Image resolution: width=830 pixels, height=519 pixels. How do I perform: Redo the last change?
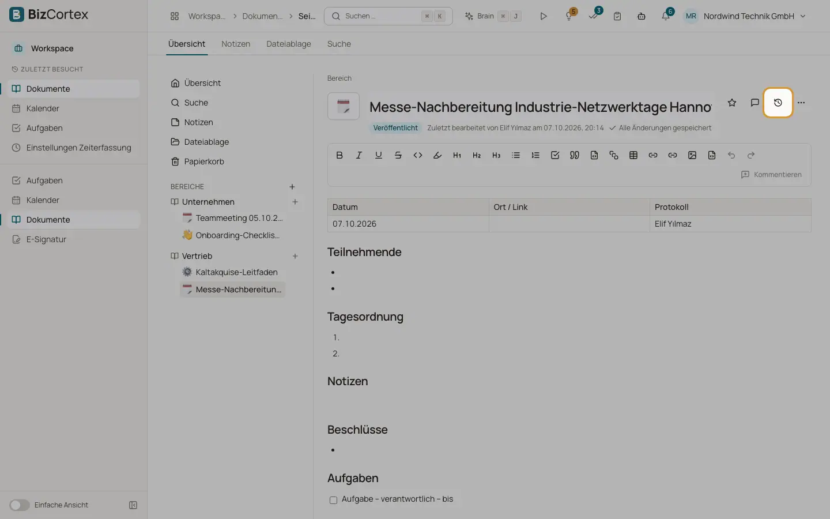pyautogui.click(x=751, y=155)
